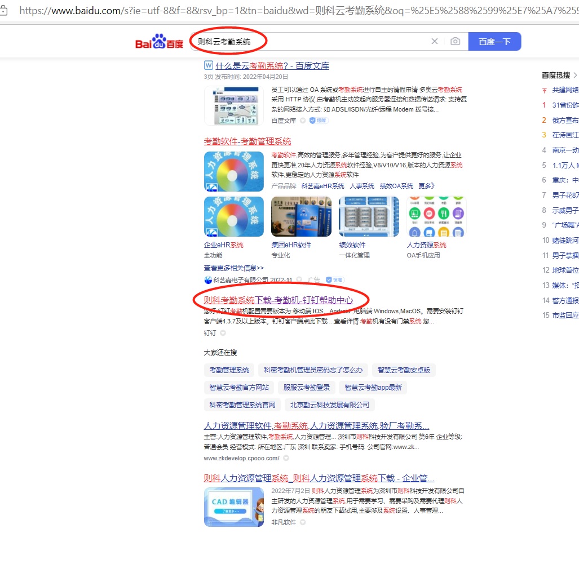
Task: Select related search 智慧云考勤安卓版
Action: pyautogui.click(x=404, y=370)
